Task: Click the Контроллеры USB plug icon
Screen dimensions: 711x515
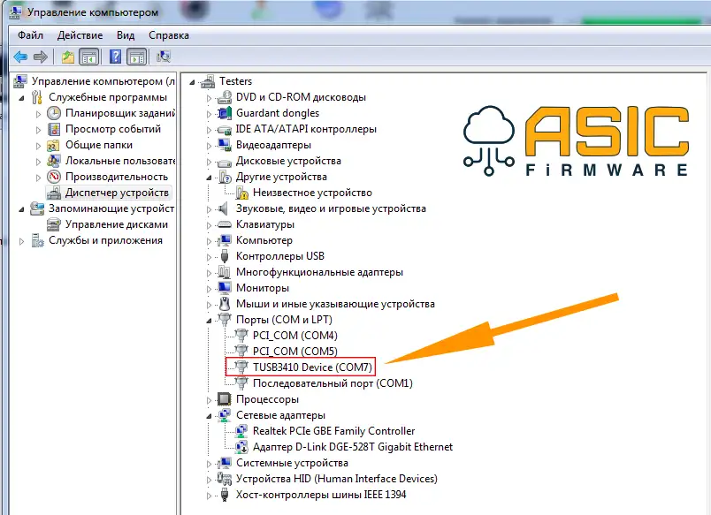Action: [225, 256]
